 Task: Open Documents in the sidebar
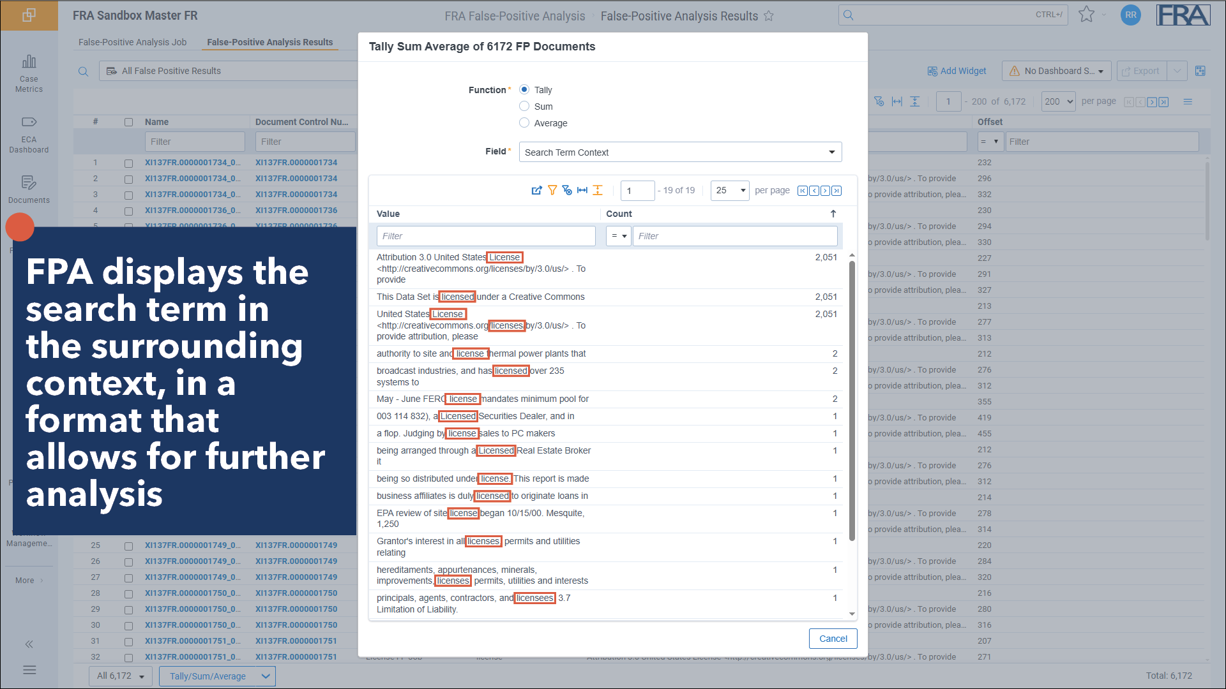pos(29,189)
